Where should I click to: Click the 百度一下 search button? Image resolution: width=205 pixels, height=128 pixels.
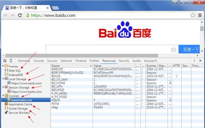(x=189, y=49)
